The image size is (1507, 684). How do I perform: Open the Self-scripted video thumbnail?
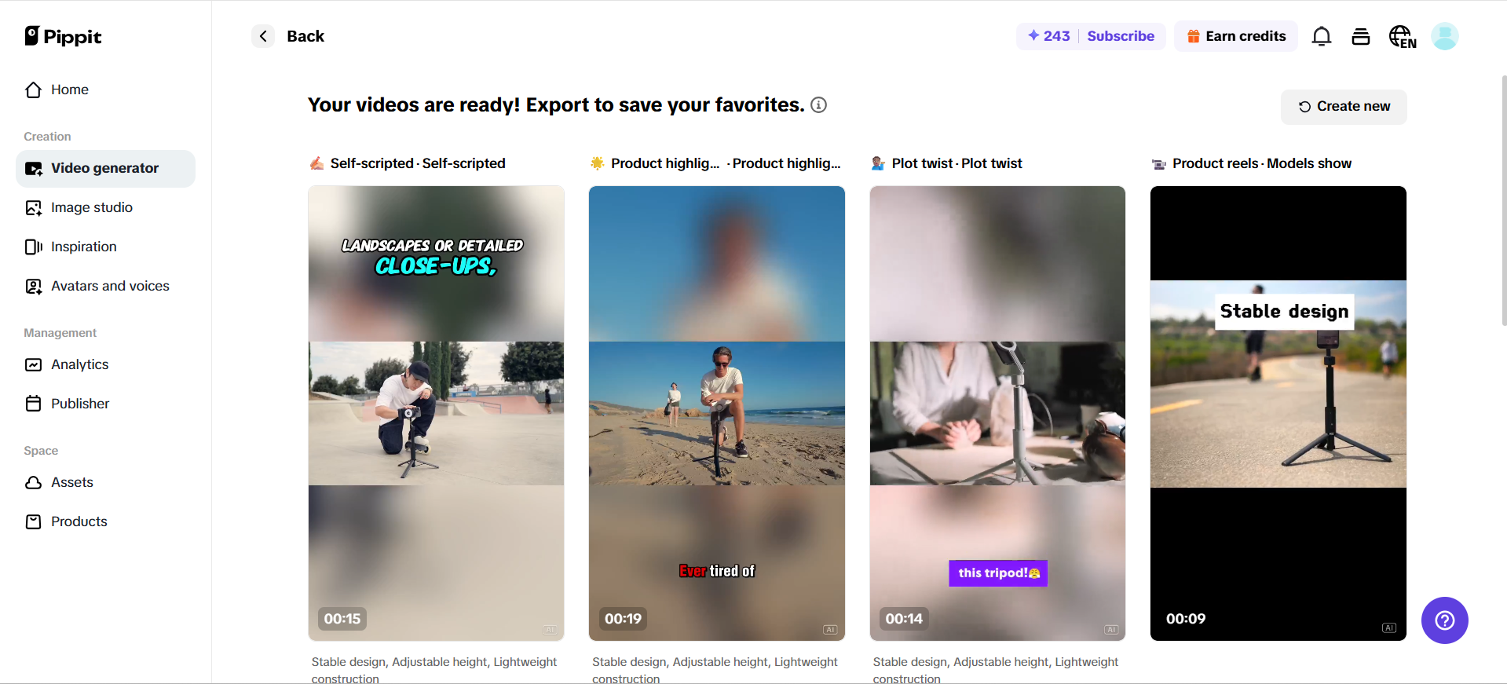pos(436,413)
